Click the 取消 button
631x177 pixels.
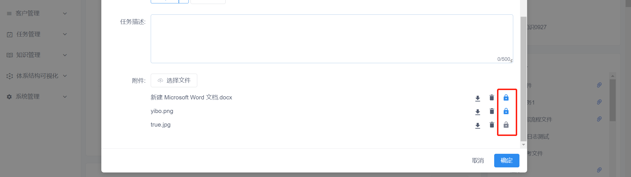478,161
